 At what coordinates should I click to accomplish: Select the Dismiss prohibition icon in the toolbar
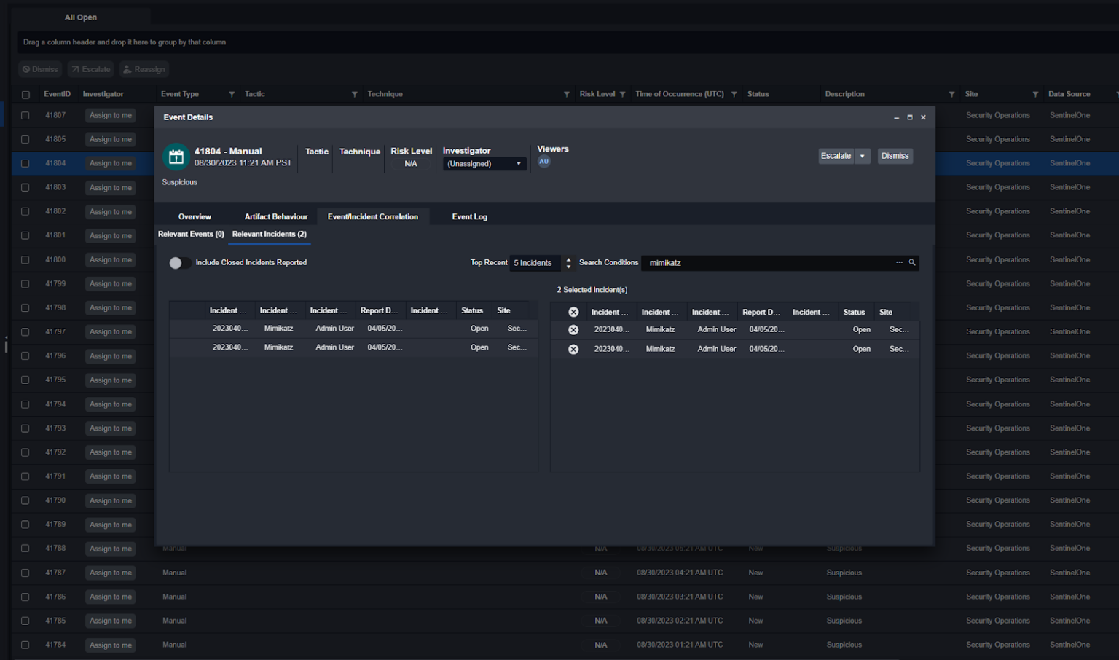click(x=27, y=69)
